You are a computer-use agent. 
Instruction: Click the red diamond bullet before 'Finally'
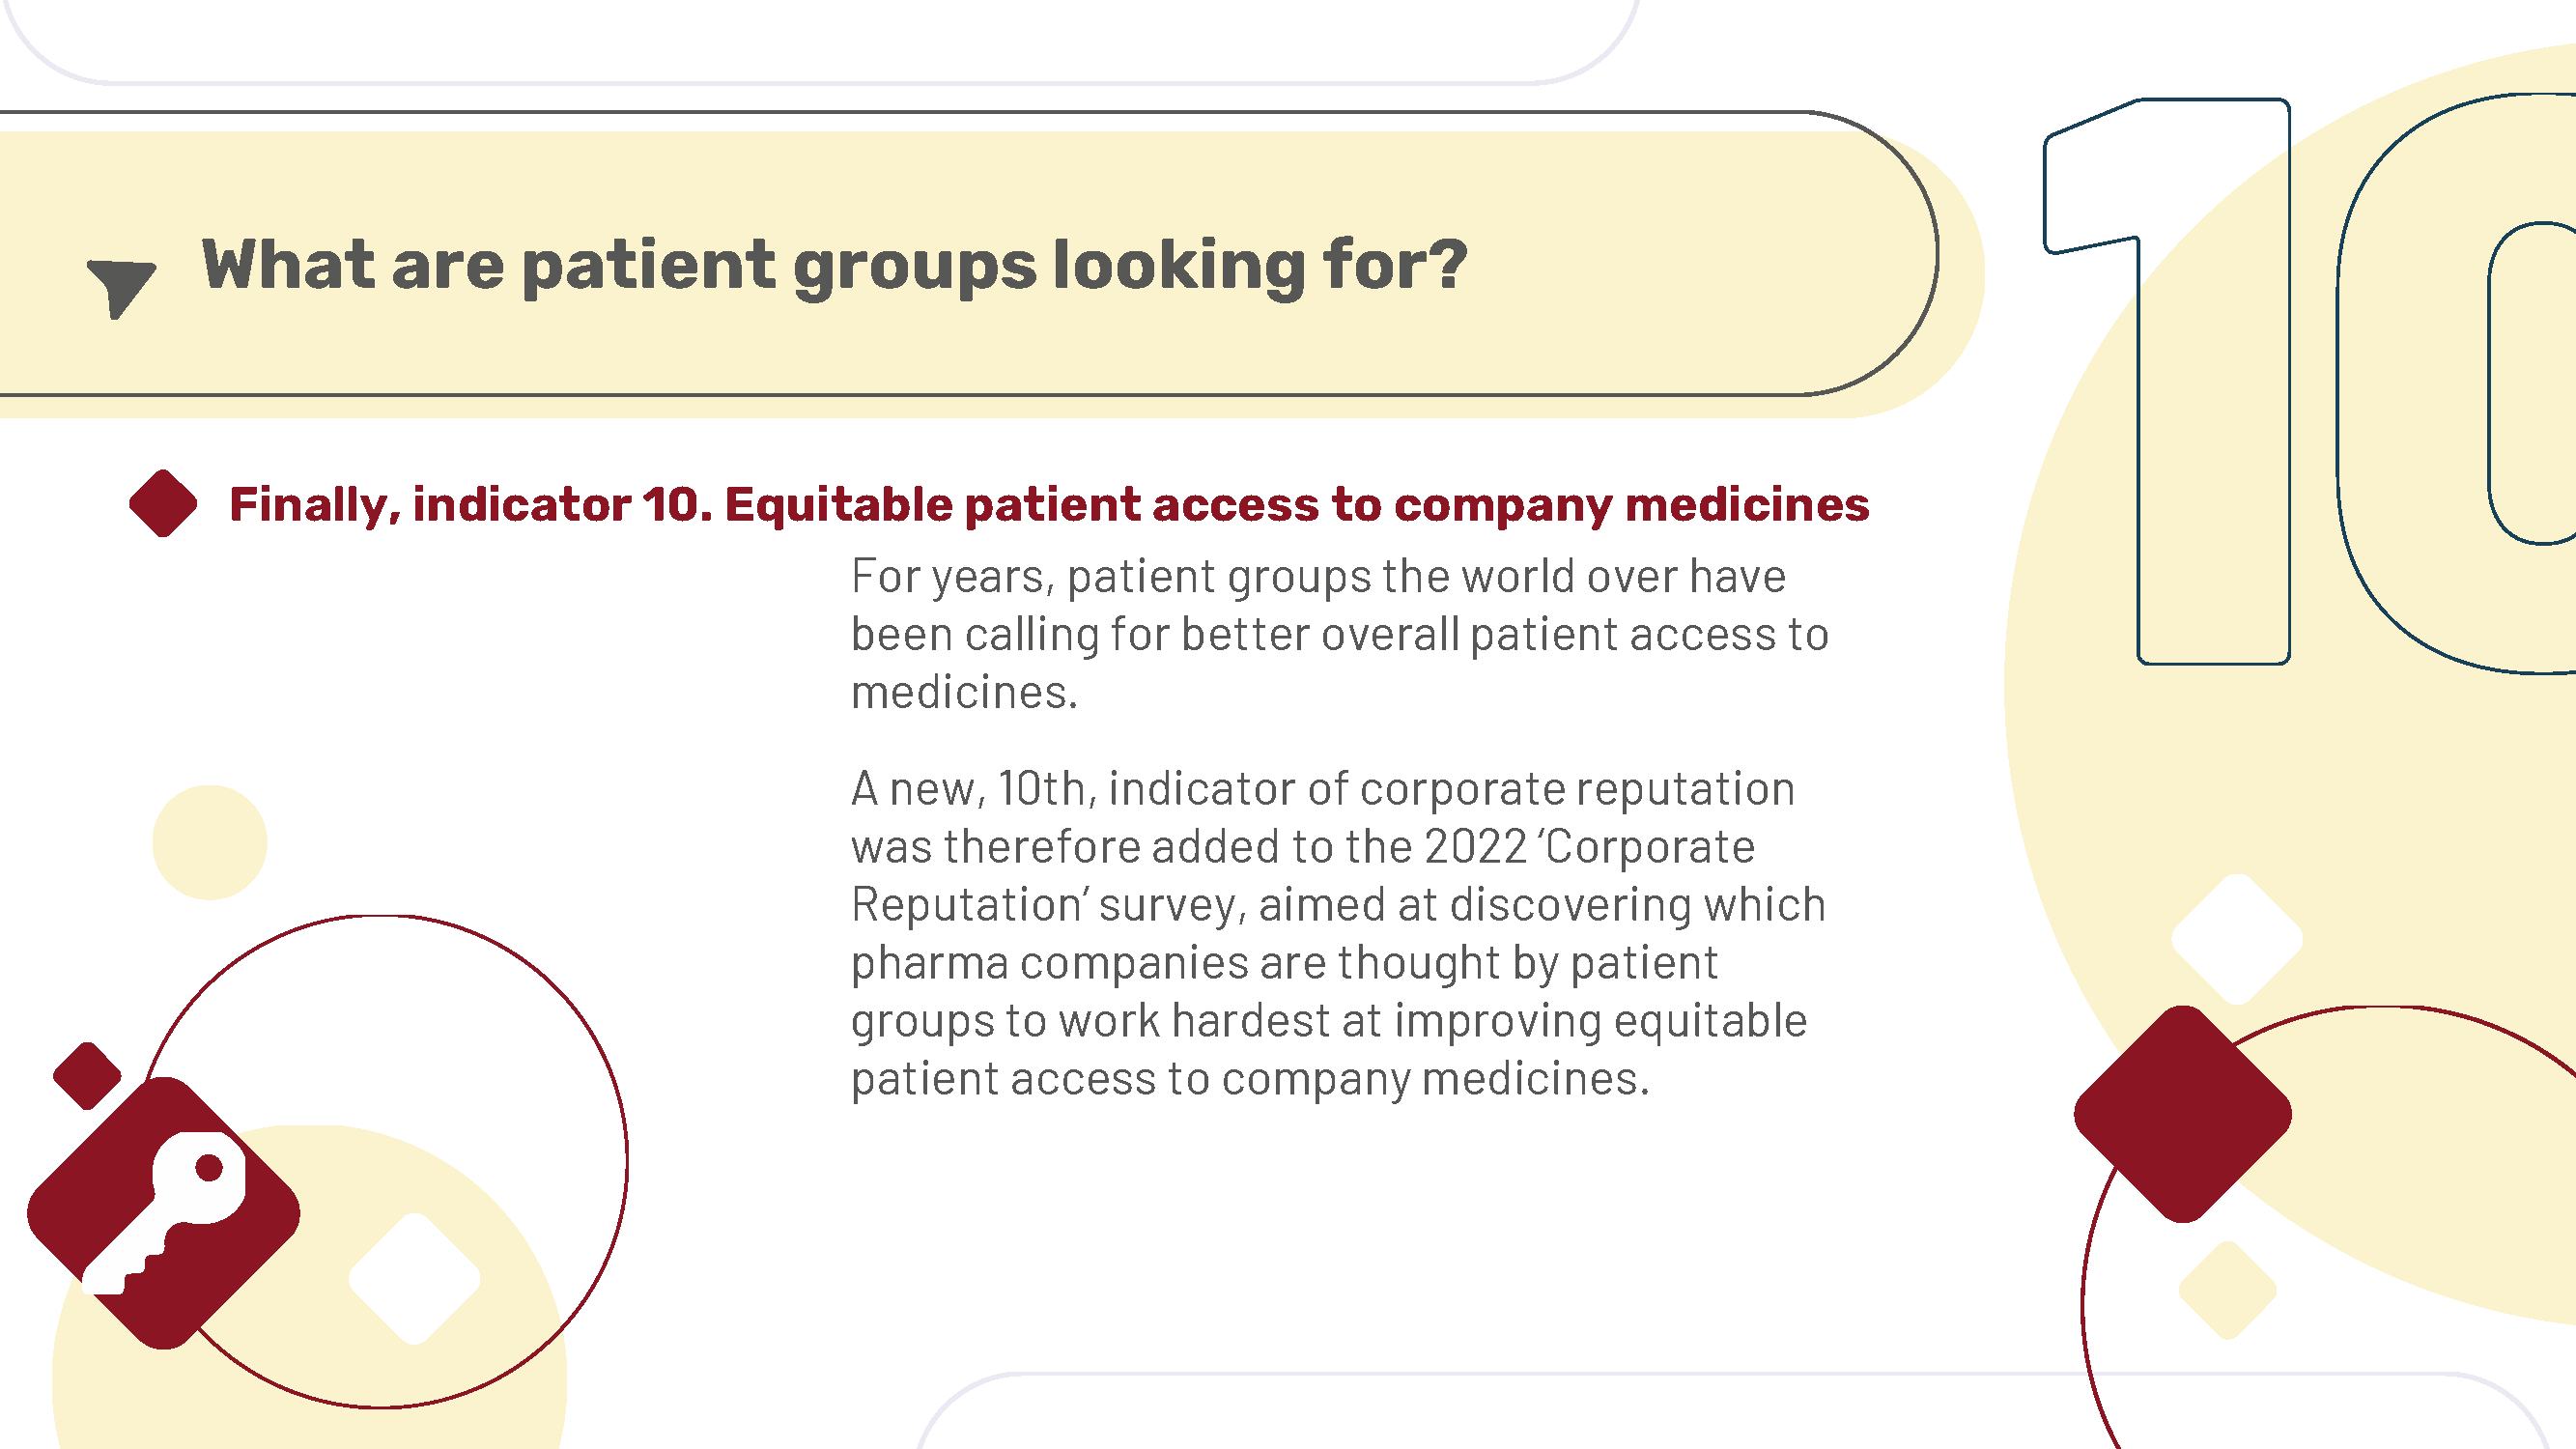point(163,503)
